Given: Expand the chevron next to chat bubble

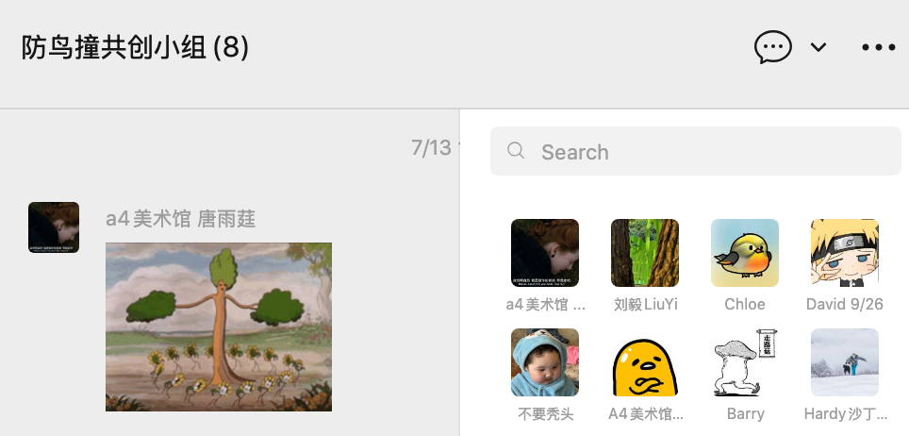Looking at the screenshot, I should pyautogui.click(x=818, y=47).
